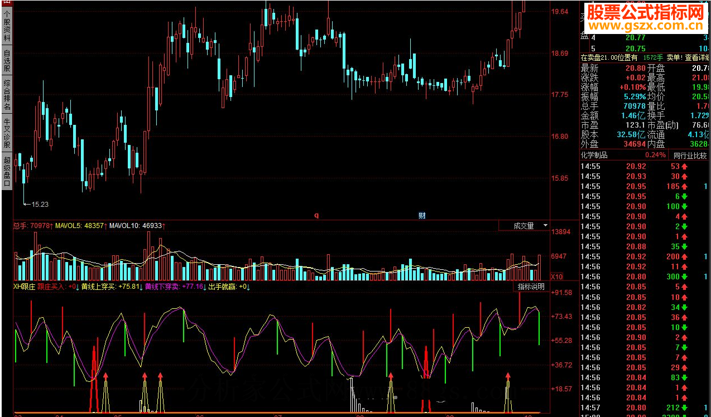Click the MAVOL10: 46933 readout
The height and width of the screenshot is (417, 711).
click(x=137, y=226)
